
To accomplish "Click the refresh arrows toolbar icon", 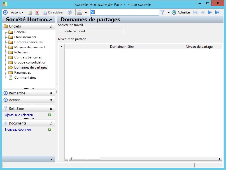I will coord(70,12).
